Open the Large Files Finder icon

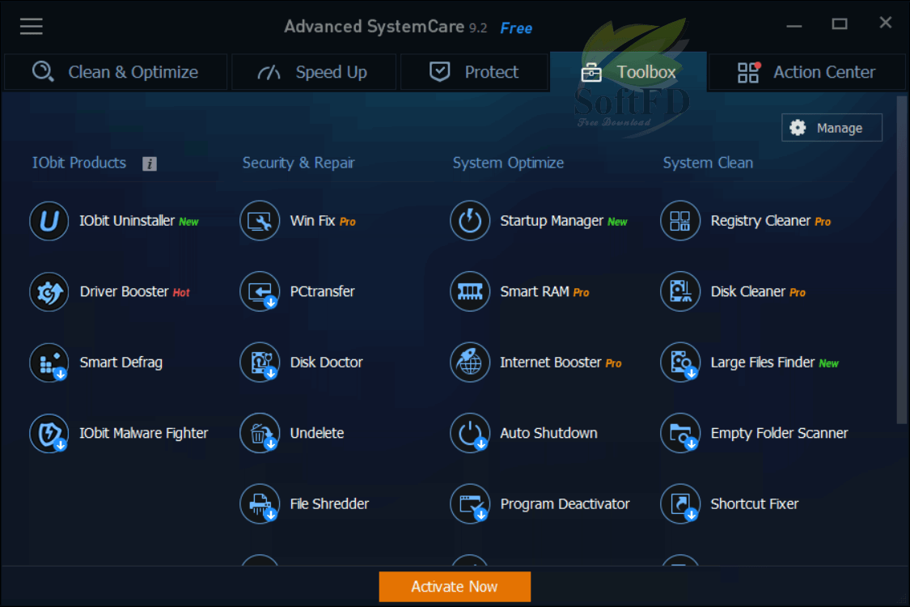680,363
